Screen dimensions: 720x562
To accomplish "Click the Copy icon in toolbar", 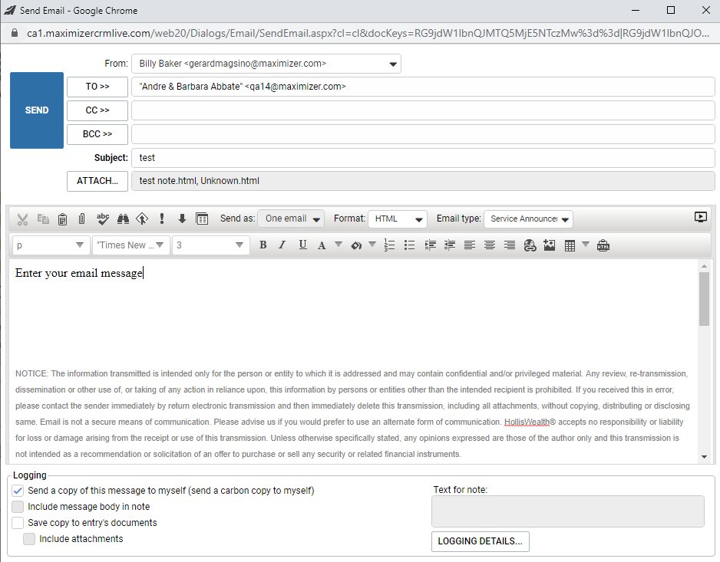I will pyautogui.click(x=43, y=219).
